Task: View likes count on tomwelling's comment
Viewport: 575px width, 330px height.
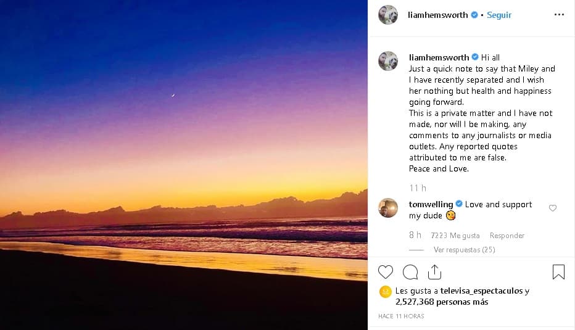Action: tap(455, 236)
